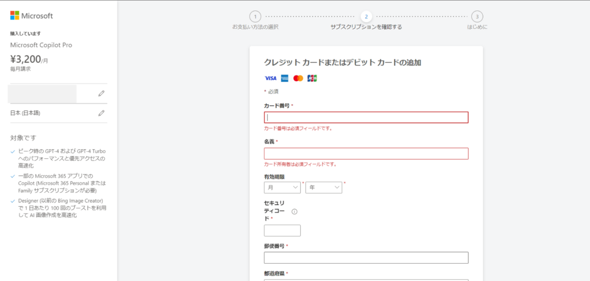Click the 一部の Microsoft 365 アプリ benefit text

62,183
